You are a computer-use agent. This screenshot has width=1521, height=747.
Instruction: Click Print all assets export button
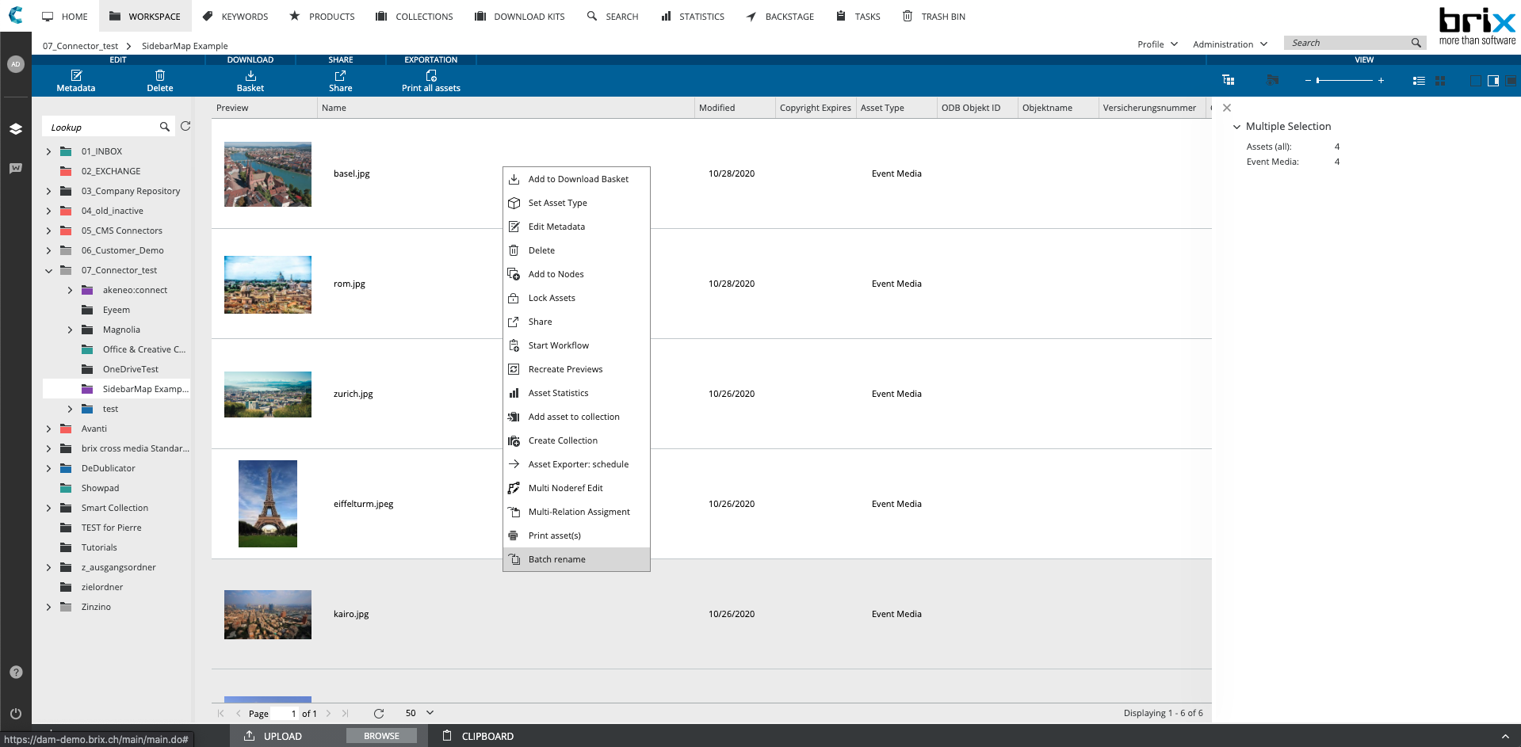point(431,81)
